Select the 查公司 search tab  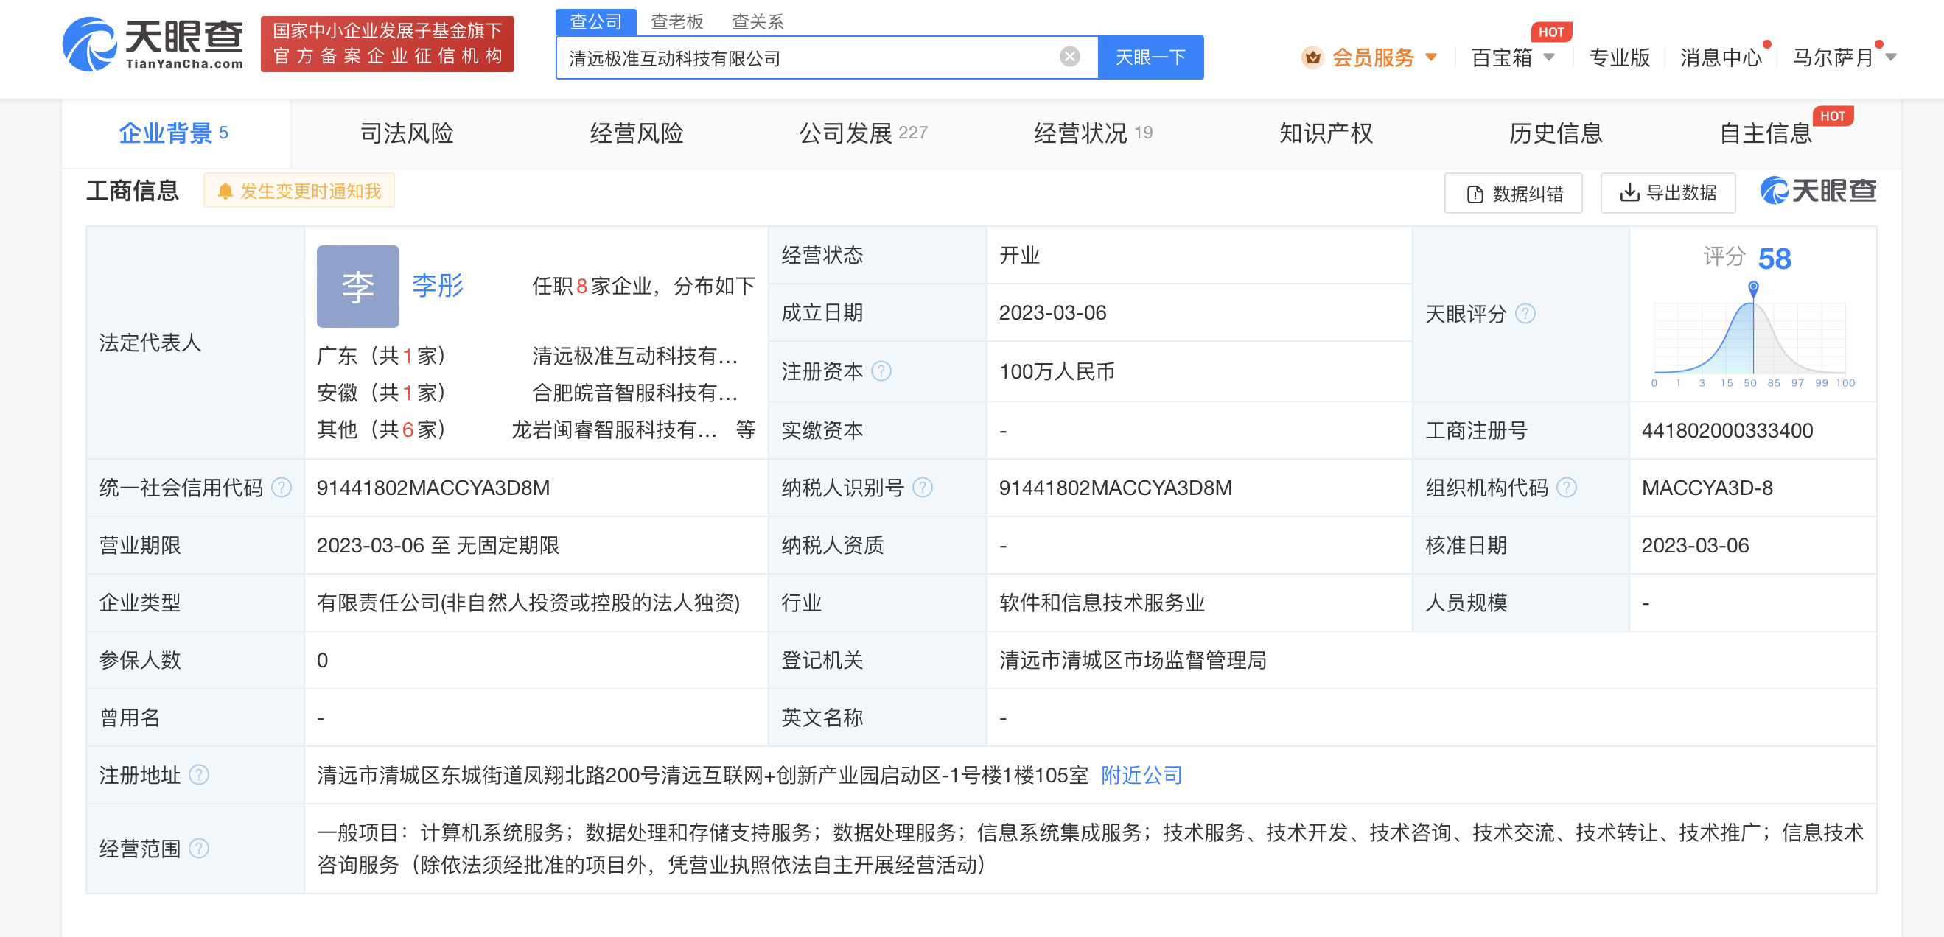click(595, 22)
